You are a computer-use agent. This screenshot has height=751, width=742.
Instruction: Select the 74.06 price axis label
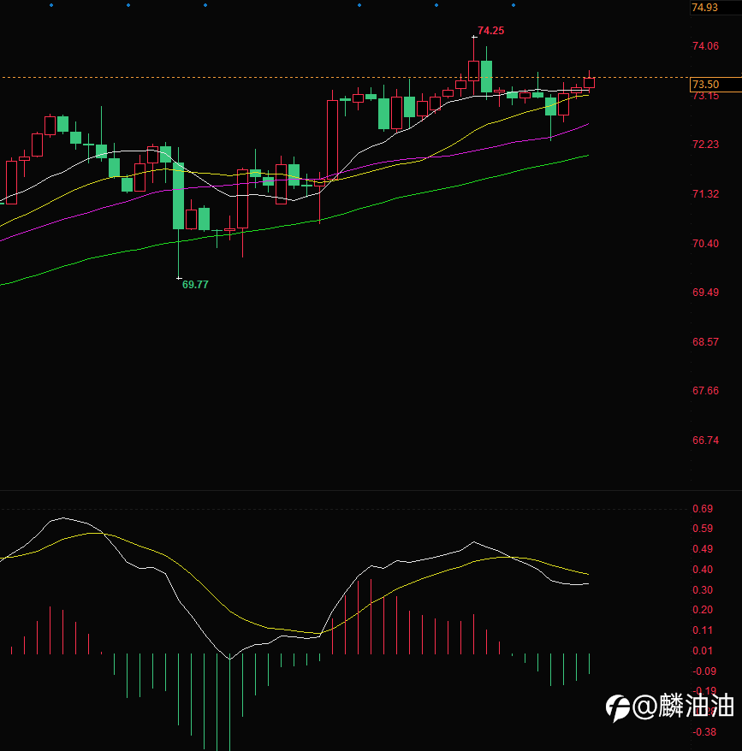pyautogui.click(x=705, y=46)
